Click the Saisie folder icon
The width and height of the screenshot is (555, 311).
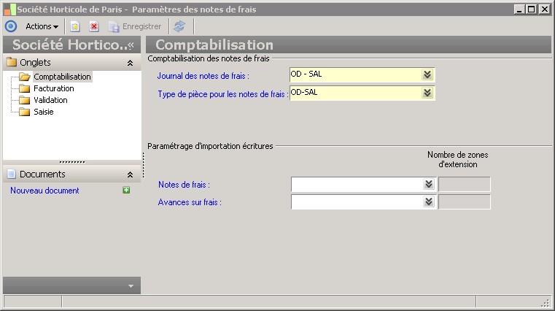pos(24,112)
